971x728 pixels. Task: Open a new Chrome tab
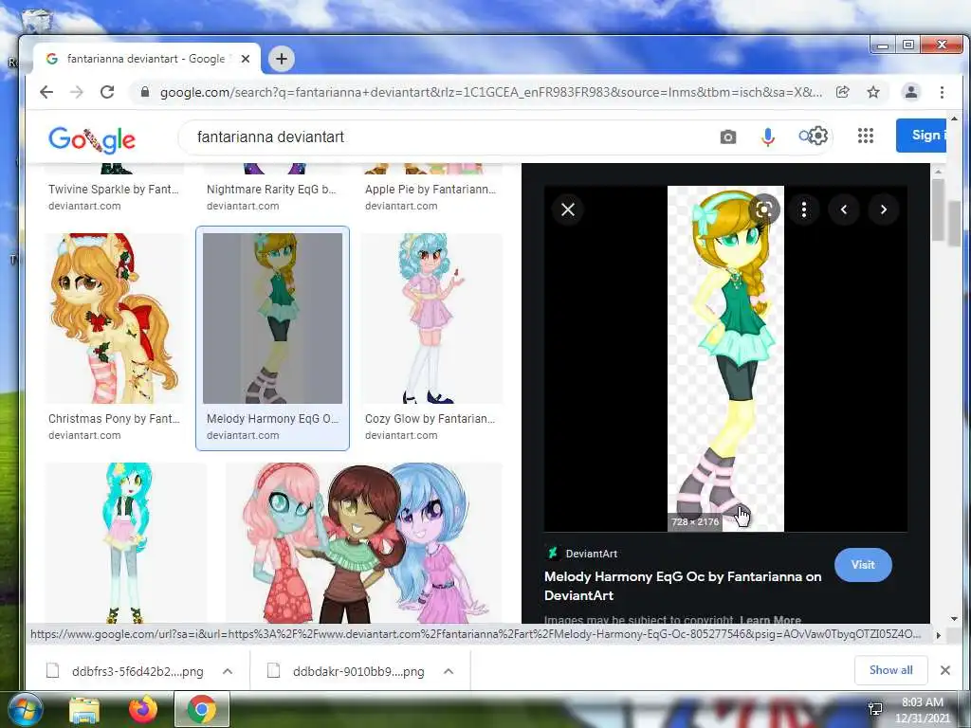pyautogui.click(x=282, y=59)
